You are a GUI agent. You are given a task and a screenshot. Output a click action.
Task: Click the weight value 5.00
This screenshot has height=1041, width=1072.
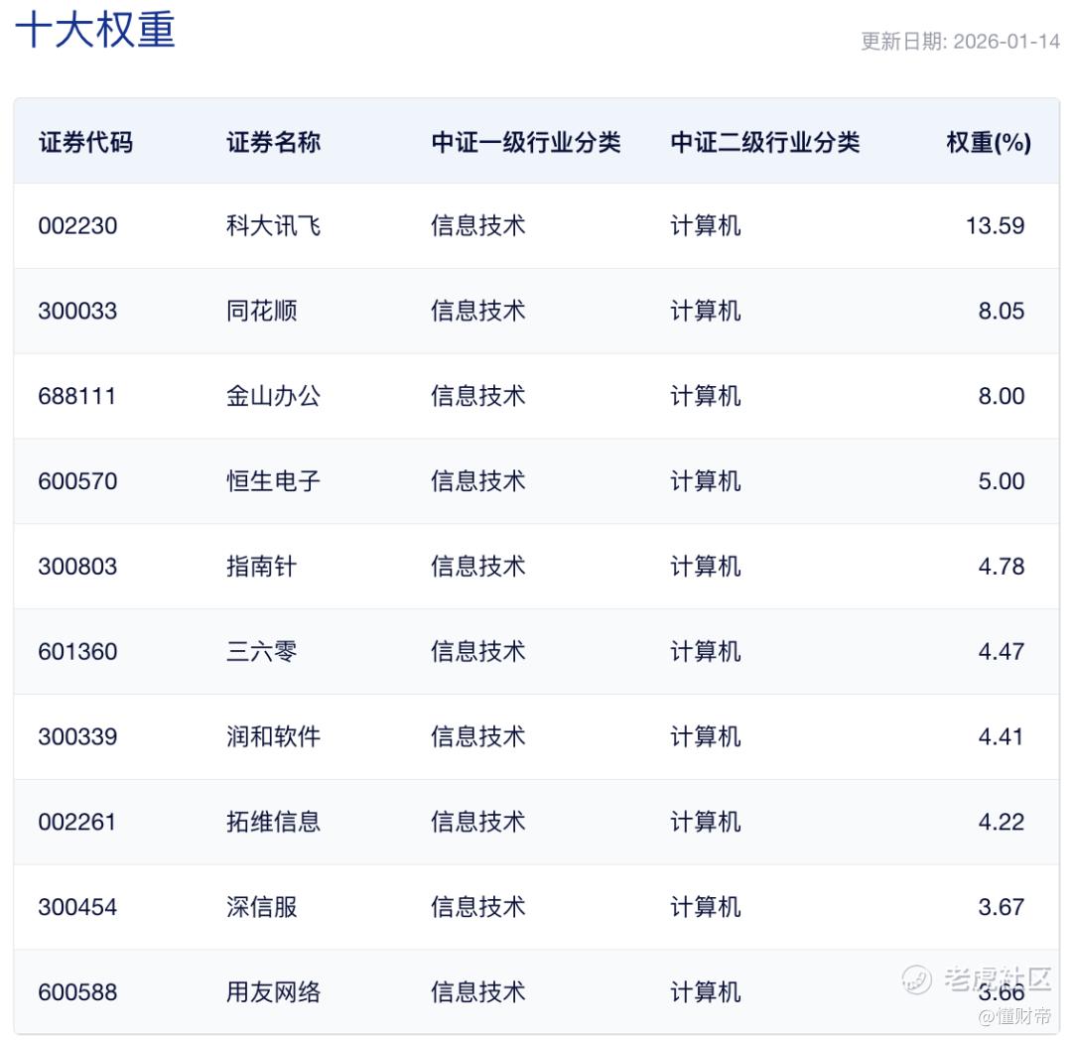point(1001,481)
